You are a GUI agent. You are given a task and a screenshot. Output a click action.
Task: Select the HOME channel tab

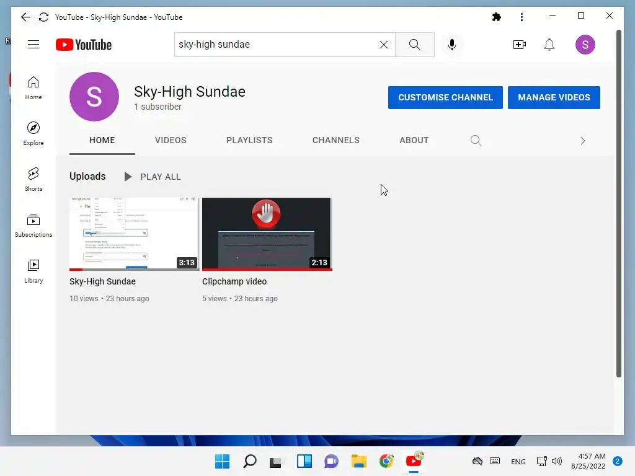(102, 140)
